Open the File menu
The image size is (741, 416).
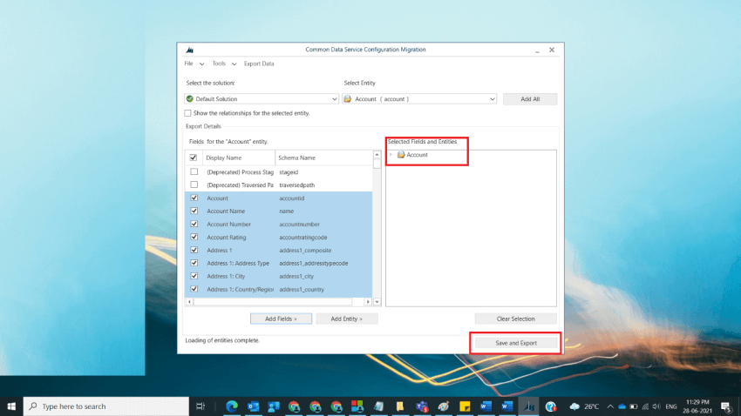tap(188, 64)
